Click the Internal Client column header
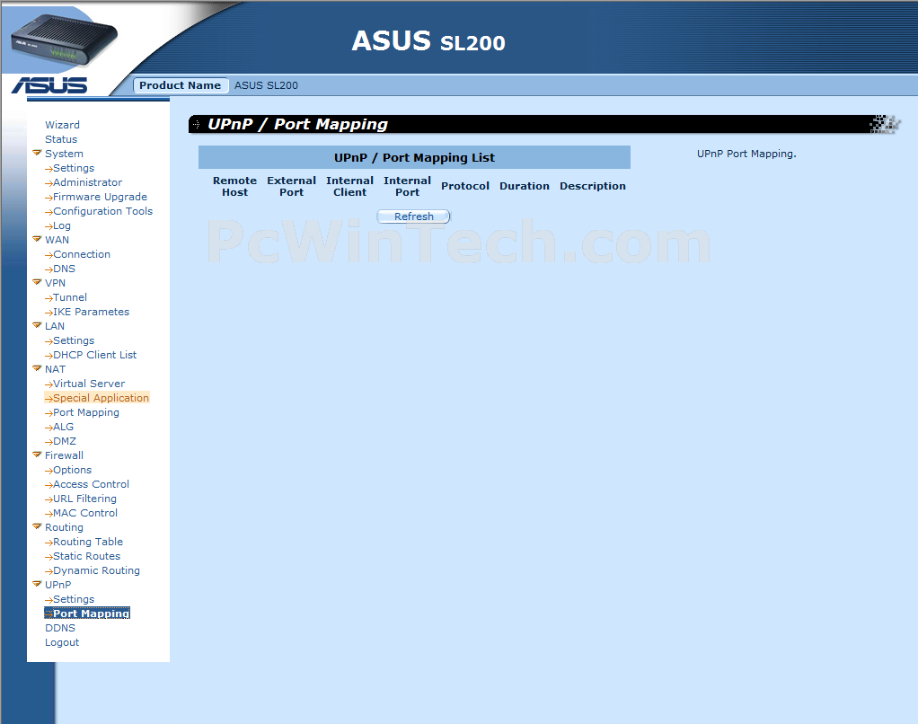This screenshot has width=918, height=724. tap(349, 186)
